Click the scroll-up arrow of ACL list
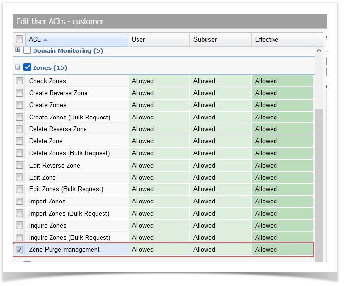Viewport: 344px width, 286px height. (319, 50)
